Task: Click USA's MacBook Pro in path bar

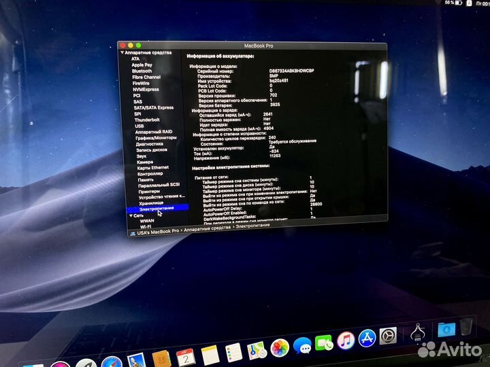Action: click(x=158, y=232)
